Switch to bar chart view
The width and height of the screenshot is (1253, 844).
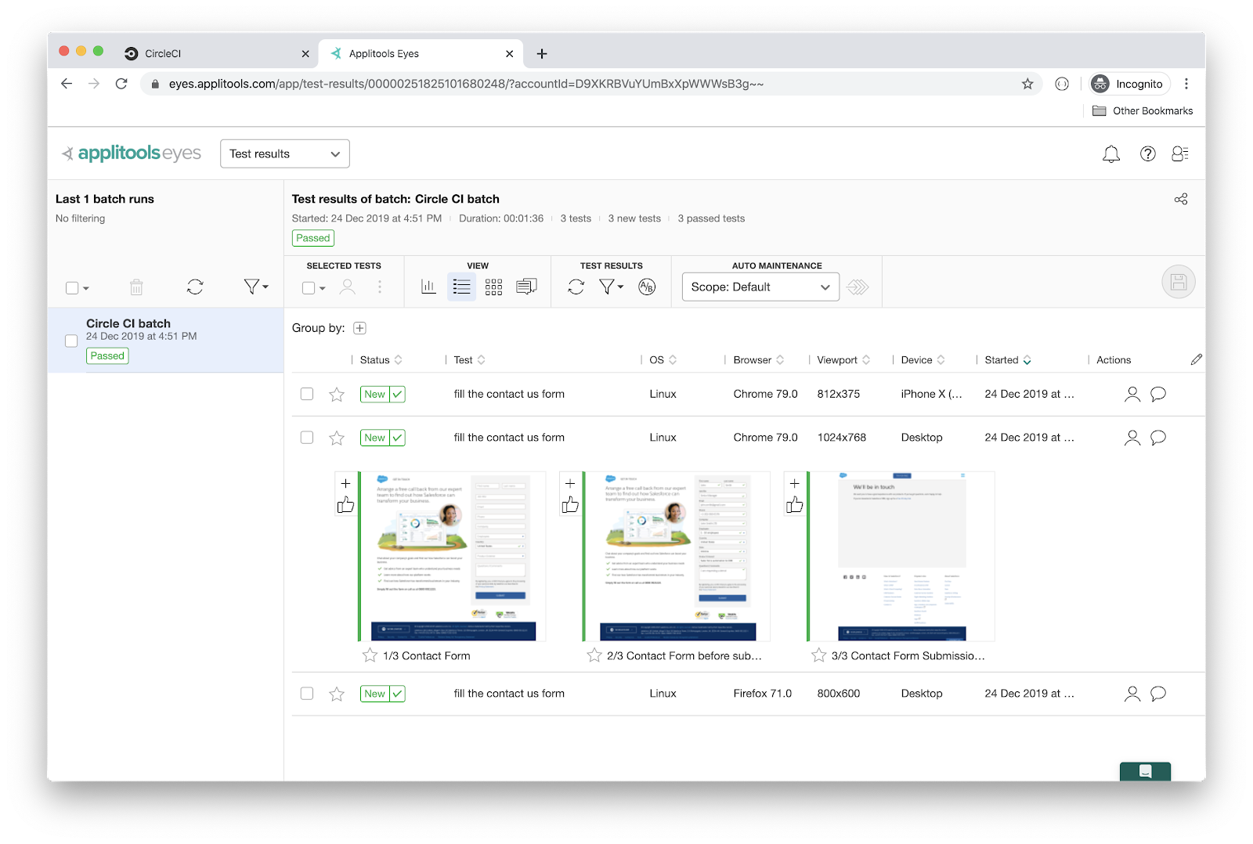tap(428, 287)
